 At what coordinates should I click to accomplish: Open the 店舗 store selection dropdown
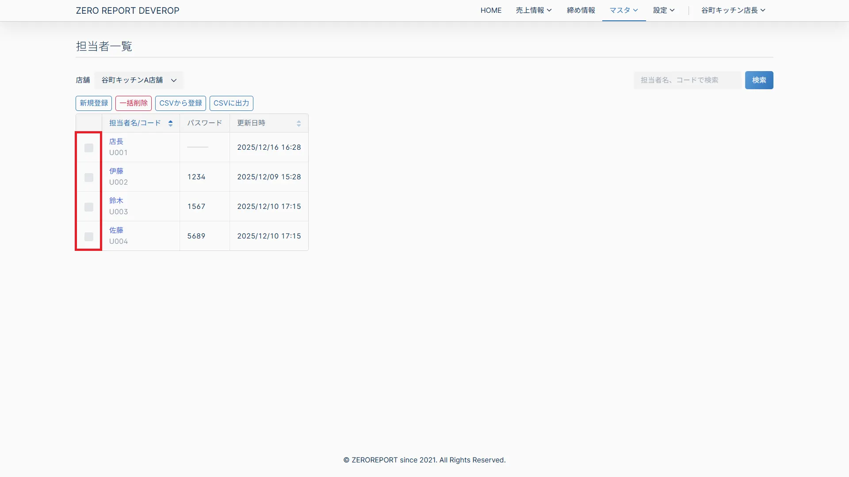(139, 80)
